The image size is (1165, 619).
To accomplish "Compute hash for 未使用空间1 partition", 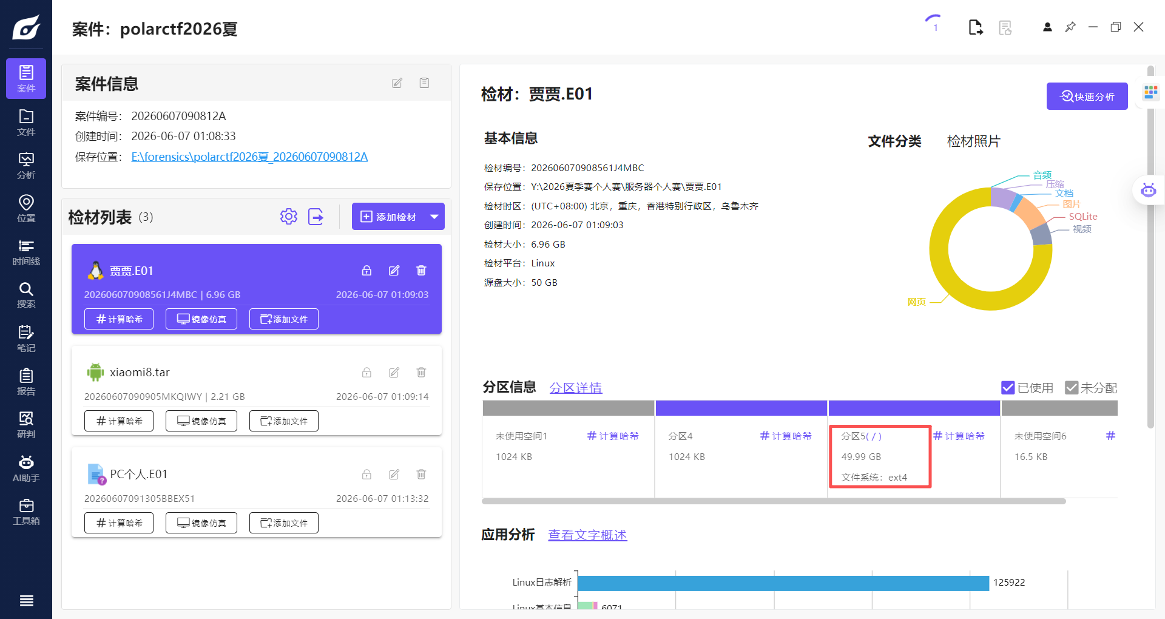I will (x=613, y=436).
